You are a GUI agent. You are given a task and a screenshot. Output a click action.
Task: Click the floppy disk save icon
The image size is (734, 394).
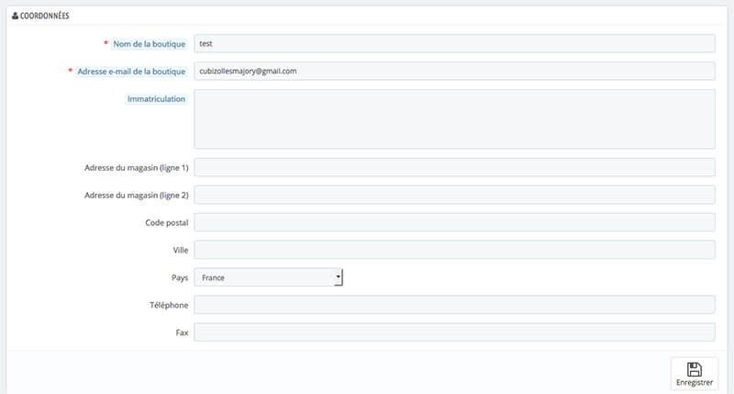[x=694, y=368]
